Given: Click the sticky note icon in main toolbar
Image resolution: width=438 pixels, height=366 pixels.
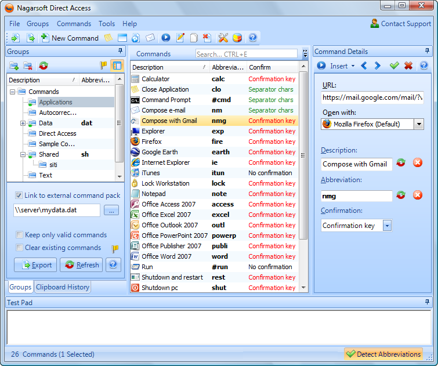Looking at the screenshot, I should pos(108,38).
